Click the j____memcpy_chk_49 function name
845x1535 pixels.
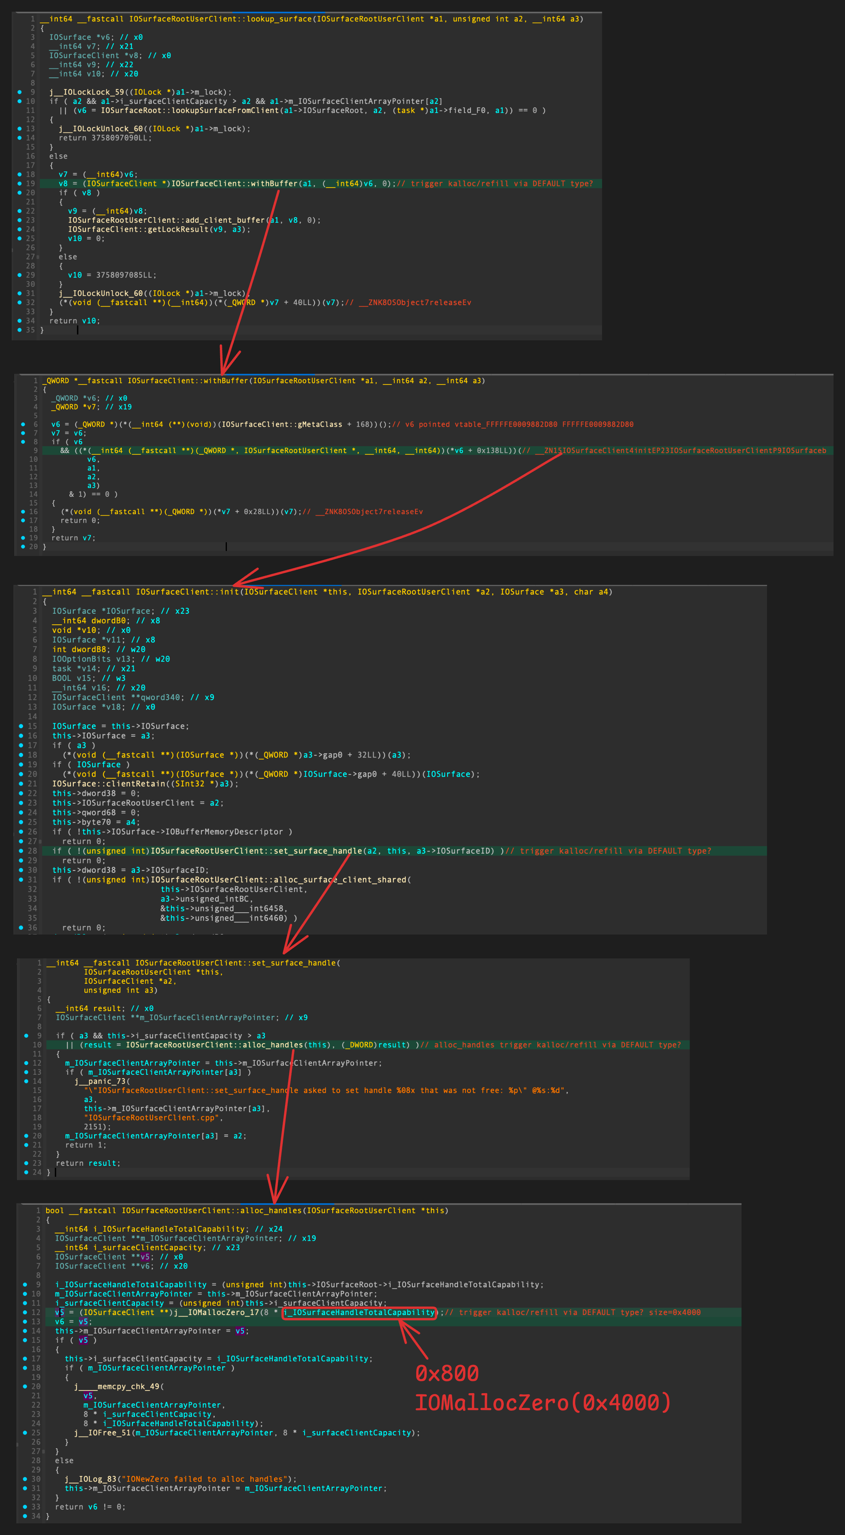coord(117,1387)
